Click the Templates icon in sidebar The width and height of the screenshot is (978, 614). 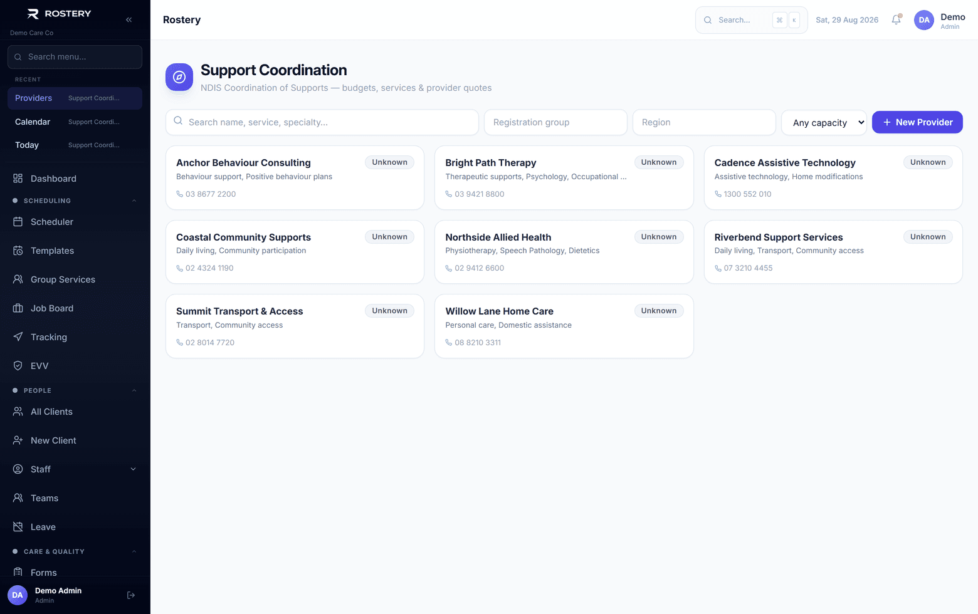[18, 251]
